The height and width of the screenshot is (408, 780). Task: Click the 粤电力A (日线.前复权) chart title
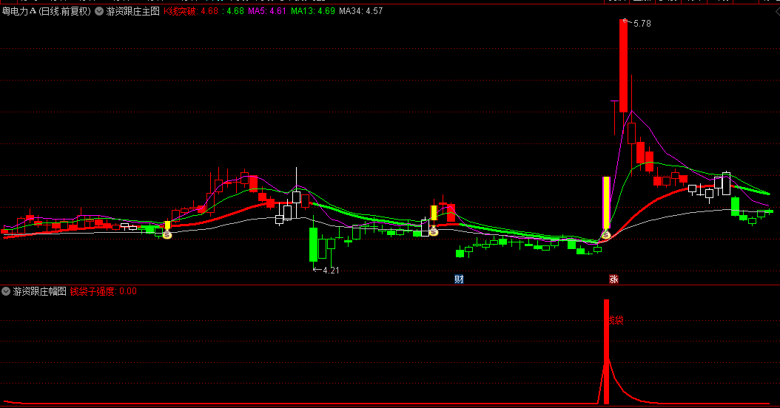click(47, 11)
